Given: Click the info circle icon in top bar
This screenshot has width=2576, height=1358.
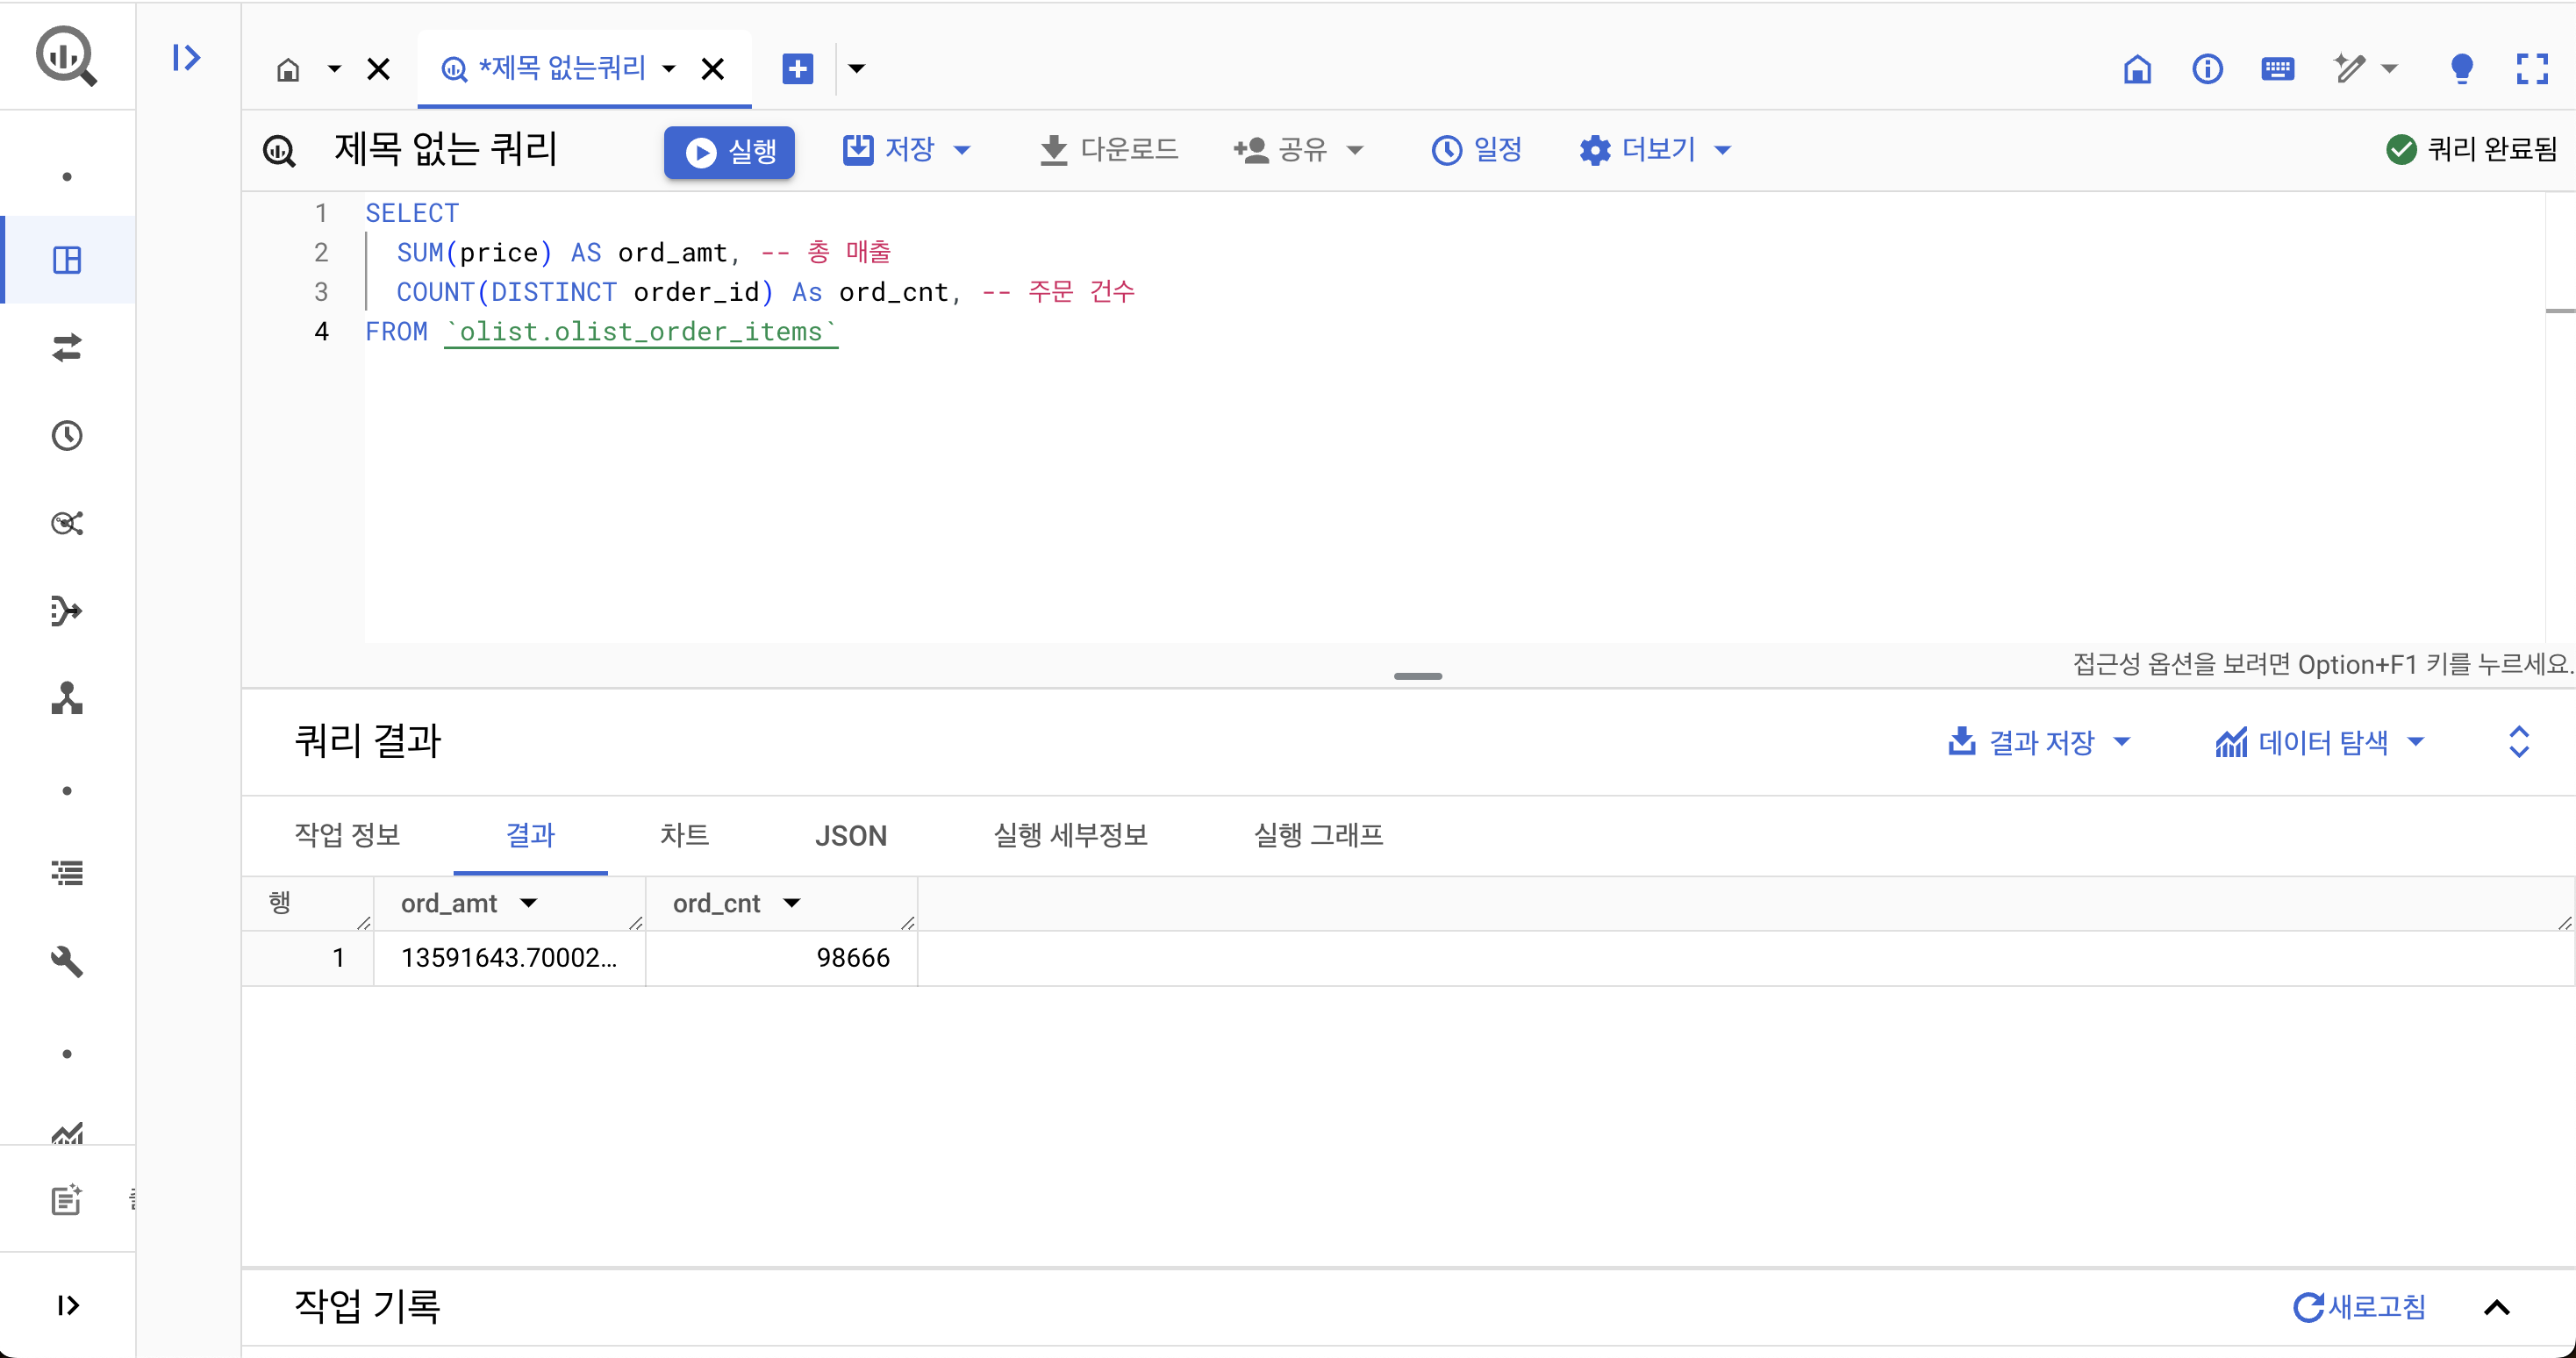Looking at the screenshot, I should click(2207, 69).
